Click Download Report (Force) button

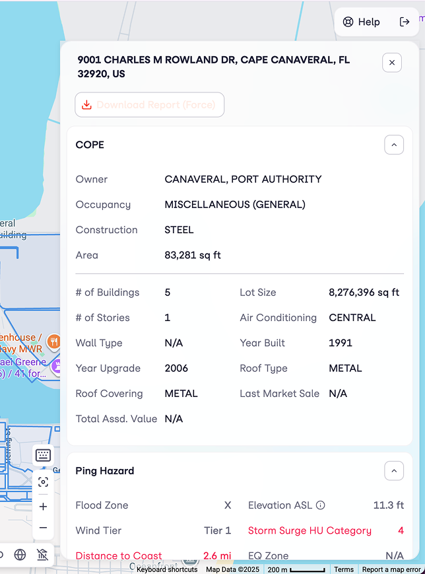(x=150, y=105)
